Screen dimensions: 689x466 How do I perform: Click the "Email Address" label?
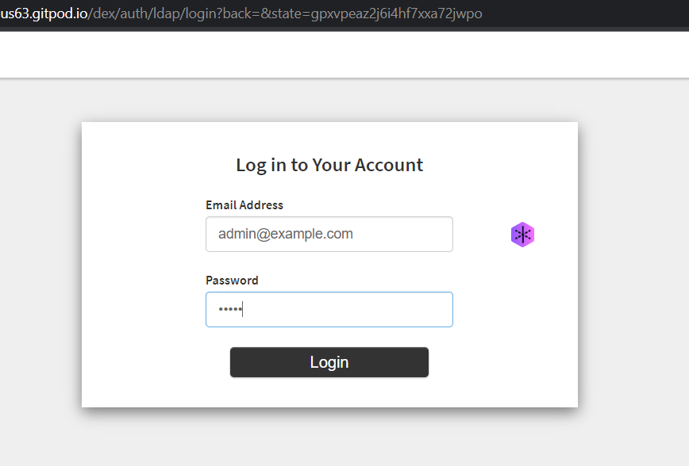(x=244, y=205)
